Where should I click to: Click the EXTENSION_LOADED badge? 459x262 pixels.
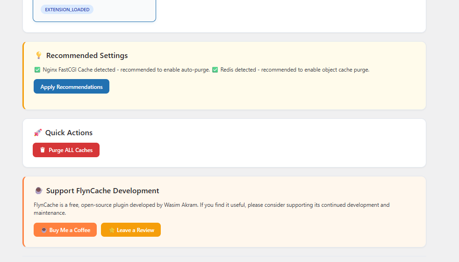[67, 9]
